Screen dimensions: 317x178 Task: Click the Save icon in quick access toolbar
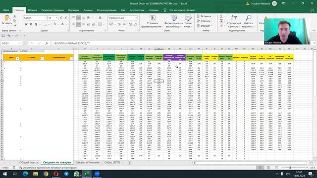[x=3, y=36]
